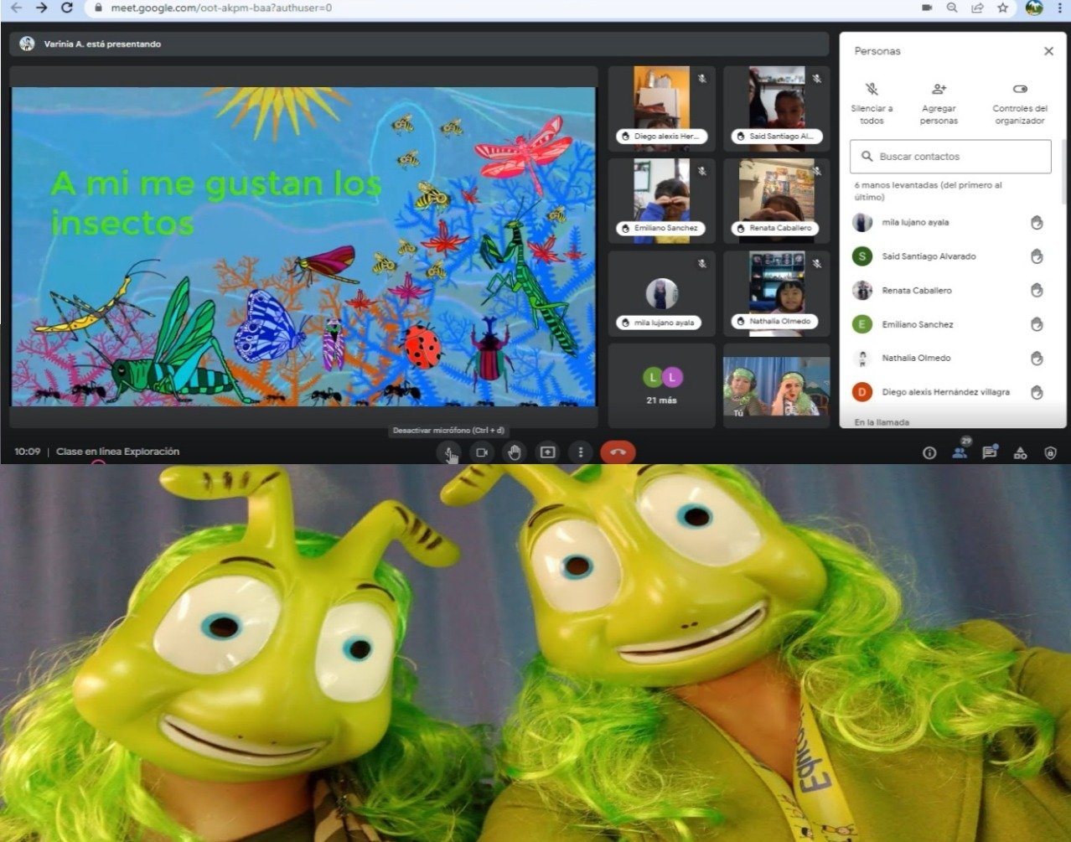The image size is (1071, 842).
Task: Select Nathalia Olmedo's video tile
Action: tap(776, 292)
